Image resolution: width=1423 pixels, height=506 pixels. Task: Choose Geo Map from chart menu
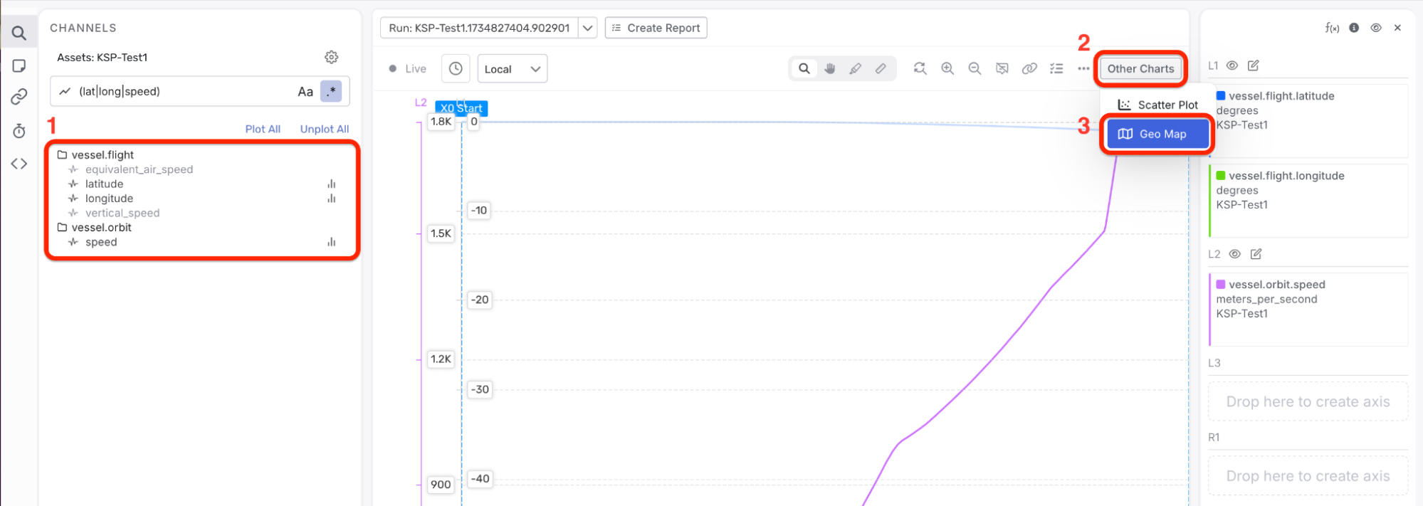1157,134
